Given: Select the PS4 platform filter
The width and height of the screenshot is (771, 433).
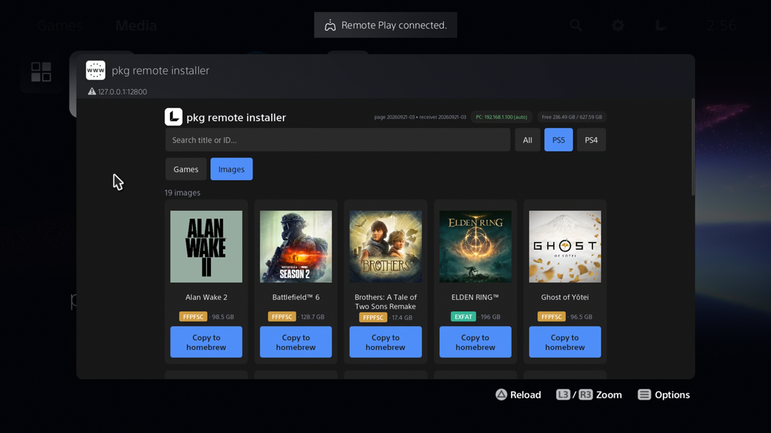Looking at the screenshot, I should point(591,140).
